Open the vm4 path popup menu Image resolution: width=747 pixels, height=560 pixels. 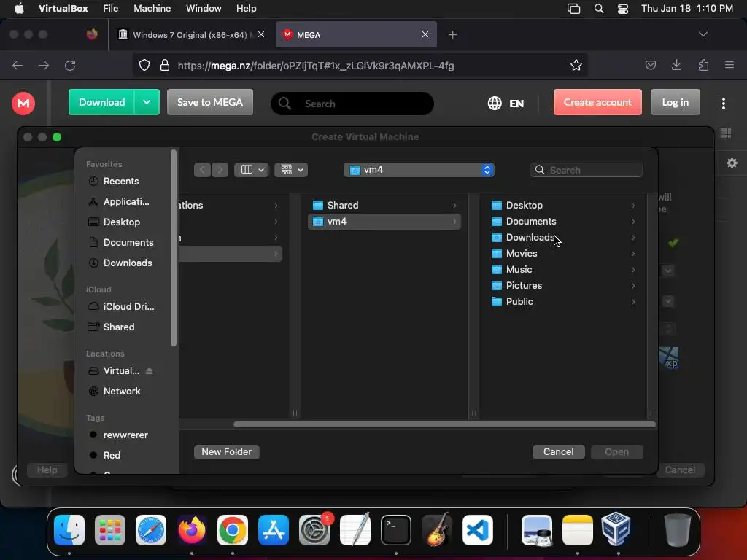click(x=419, y=169)
